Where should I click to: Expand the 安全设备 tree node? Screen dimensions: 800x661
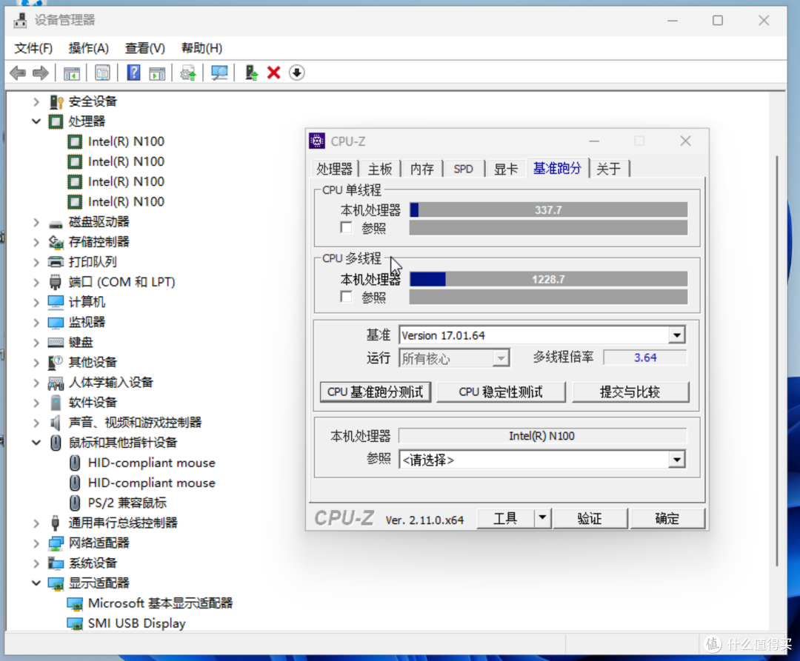click(x=36, y=101)
